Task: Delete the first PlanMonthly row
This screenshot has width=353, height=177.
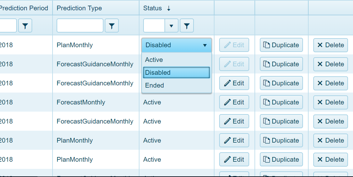Action: click(x=330, y=45)
